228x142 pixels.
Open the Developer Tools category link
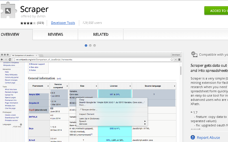(x=63, y=23)
